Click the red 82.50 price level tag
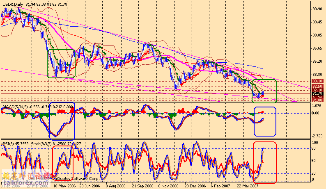326x189 pixels. pos(317,86)
